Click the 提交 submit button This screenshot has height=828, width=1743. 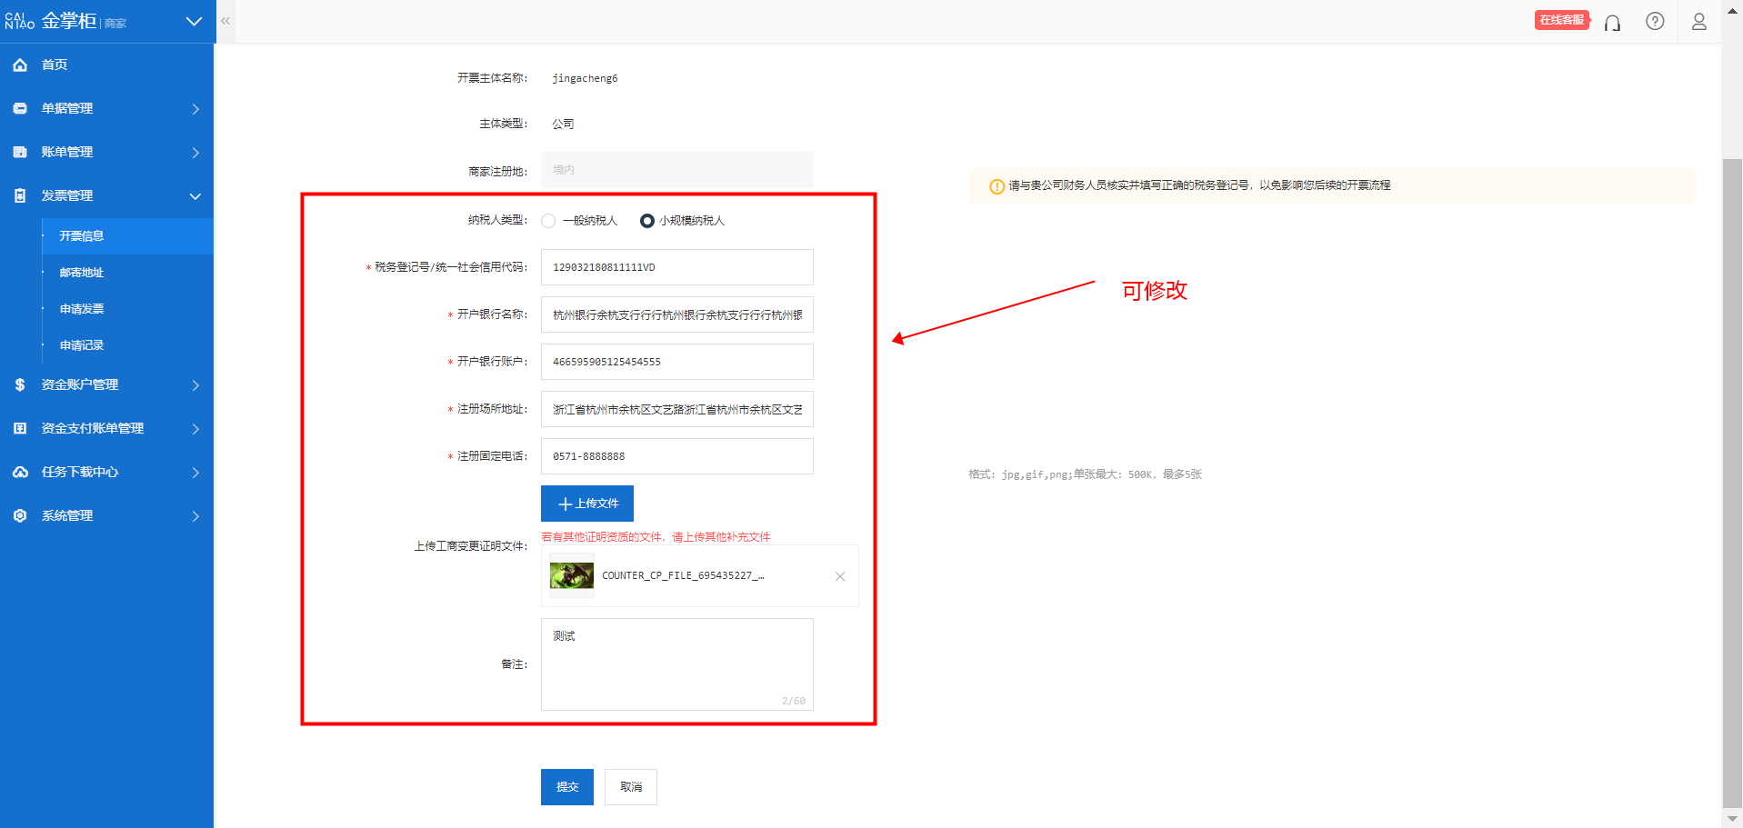[567, 787]
